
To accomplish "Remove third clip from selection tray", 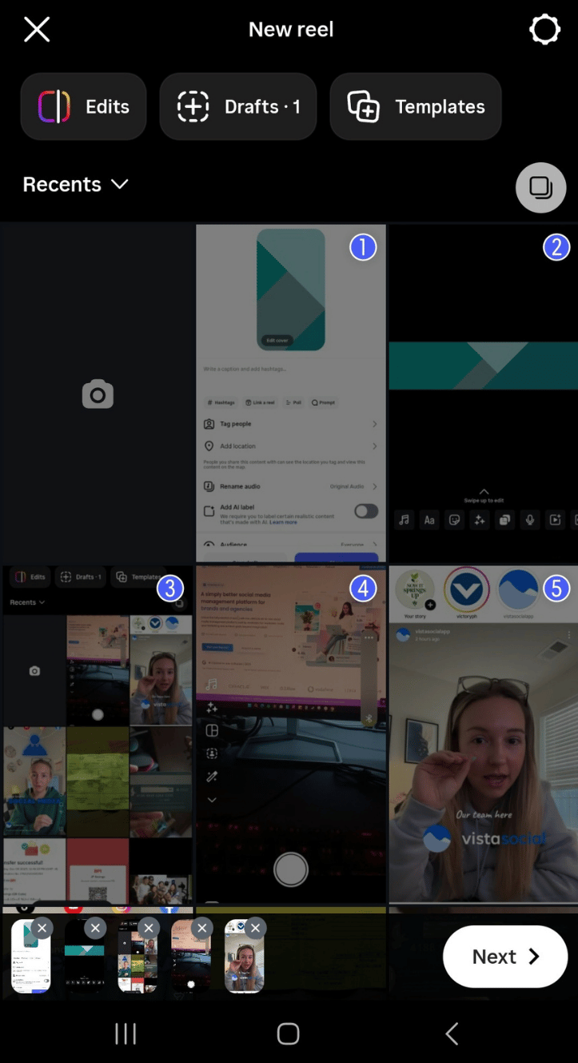I will (149, 928).
